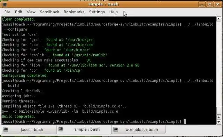This screenshot has width=223, height=137.
Task: Switch to the 'jussil : bash' tab
Action: point(29,129)
